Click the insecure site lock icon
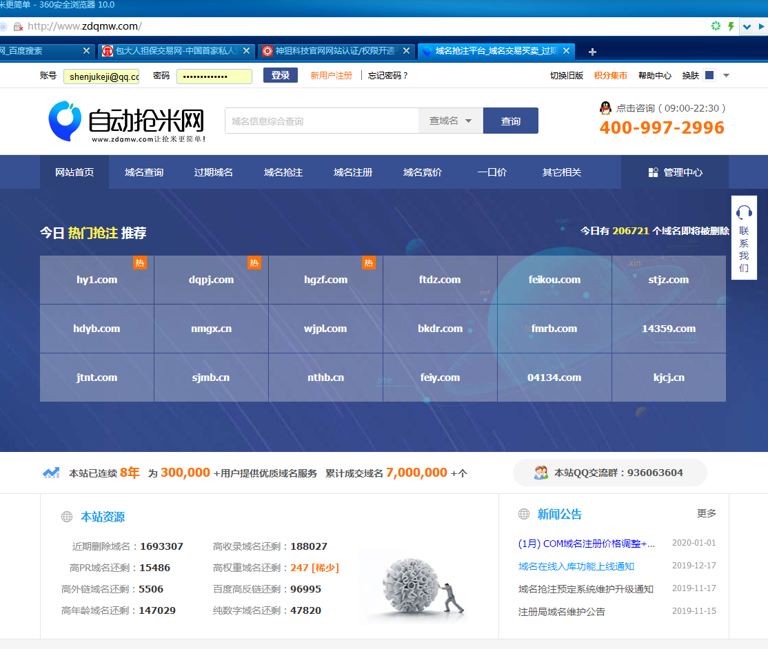The width and height of the screenshot is (768, 649). click(18, 26)
